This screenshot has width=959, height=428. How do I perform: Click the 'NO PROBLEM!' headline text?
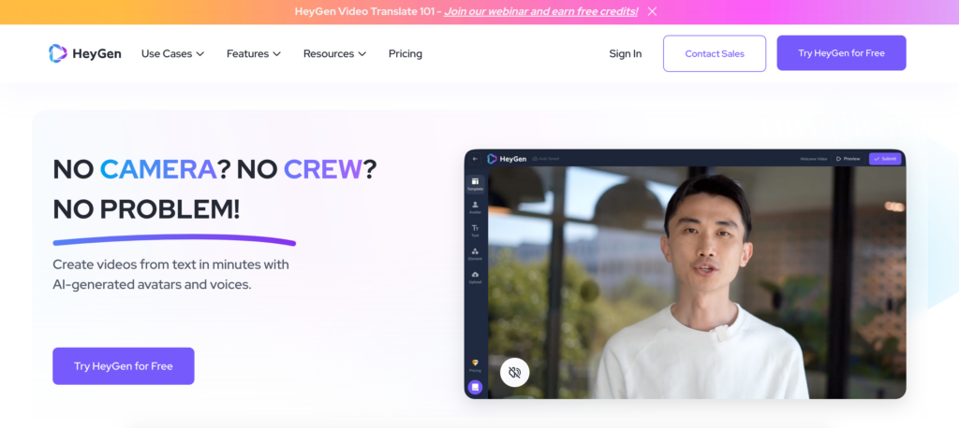click(146, 210)
